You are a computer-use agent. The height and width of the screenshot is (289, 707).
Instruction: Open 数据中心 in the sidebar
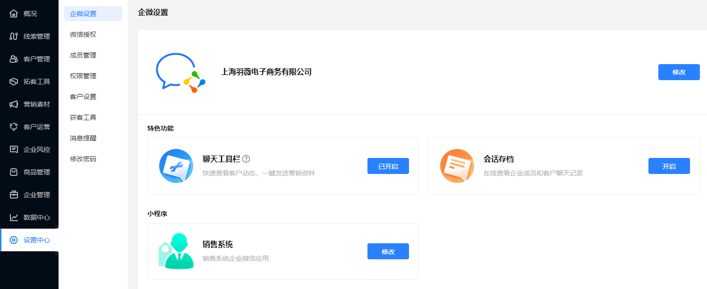[x=29, y=217]
